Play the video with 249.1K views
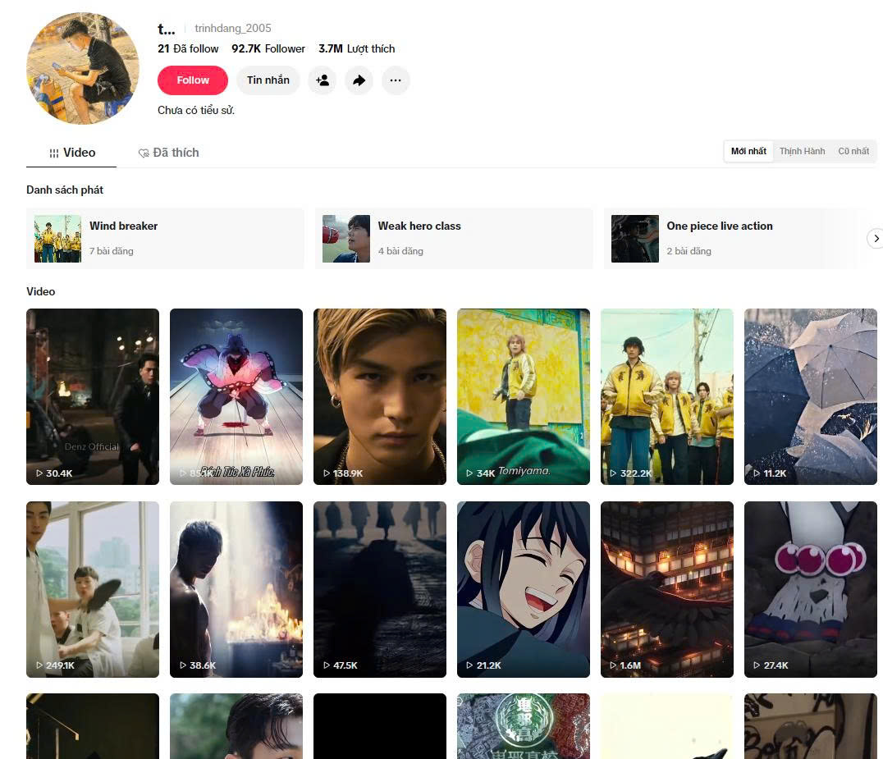The width and height of the screenshot is (883, 759). tap(93, 589)
